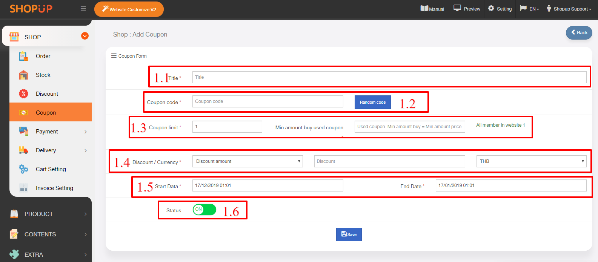Click the Start Date field
This screenshot has width=598, height=262.
point(268,185)
